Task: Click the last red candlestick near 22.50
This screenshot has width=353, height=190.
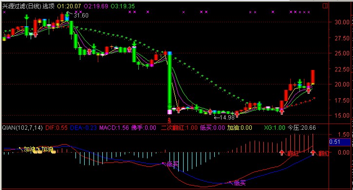Action: pos(313,77)
